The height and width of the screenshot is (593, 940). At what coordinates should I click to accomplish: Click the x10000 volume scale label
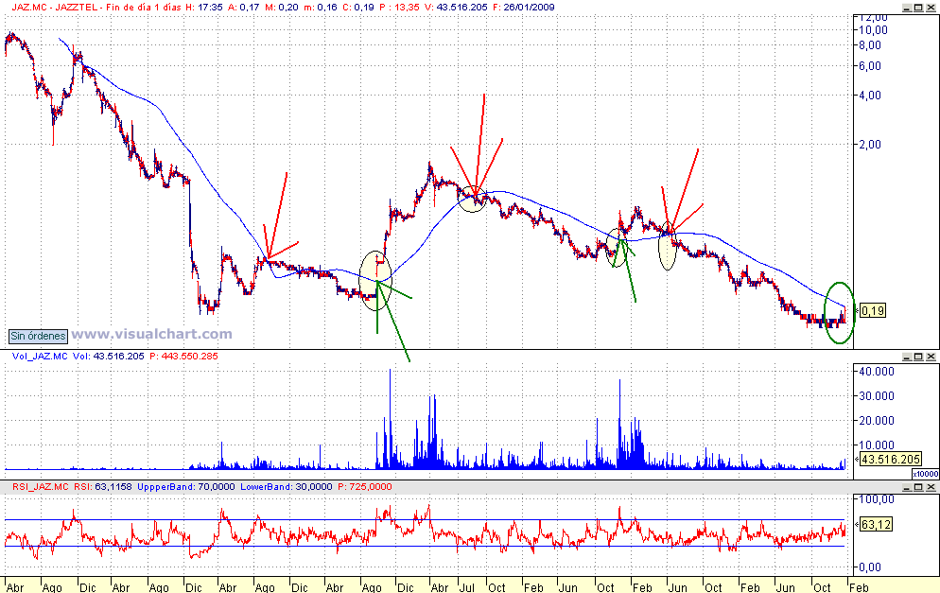click(x=926, y=474)
